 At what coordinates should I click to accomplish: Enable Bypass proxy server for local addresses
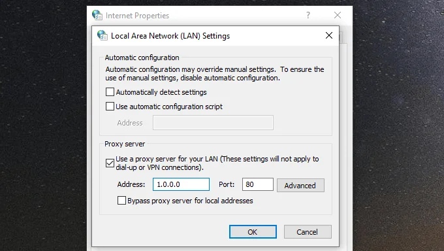121,200
